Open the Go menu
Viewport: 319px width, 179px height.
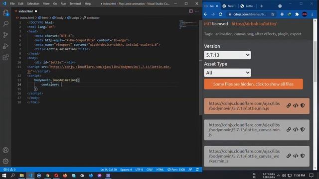pos(55,3)
